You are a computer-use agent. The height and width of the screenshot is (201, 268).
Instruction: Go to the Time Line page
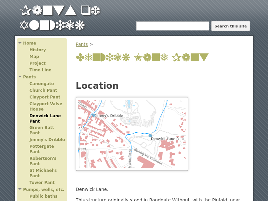coord(40,70)
